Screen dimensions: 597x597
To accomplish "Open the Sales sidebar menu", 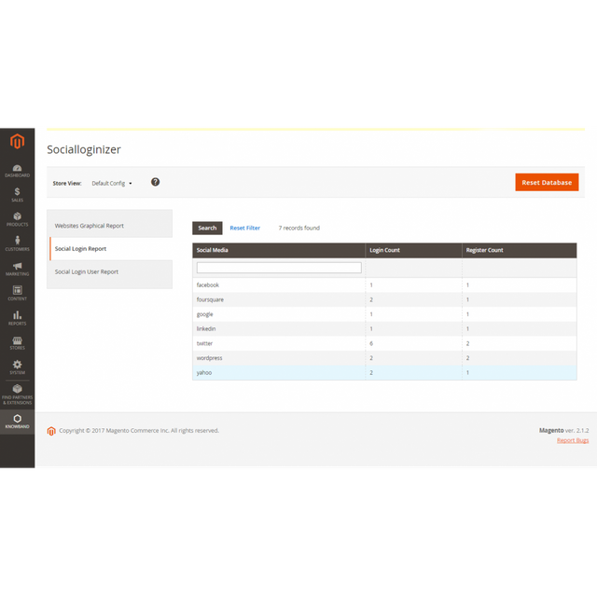I will (x=17, y=195).
